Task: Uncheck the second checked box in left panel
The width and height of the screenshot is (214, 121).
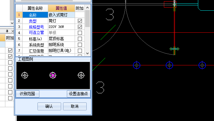Action: tap(10, 56)
